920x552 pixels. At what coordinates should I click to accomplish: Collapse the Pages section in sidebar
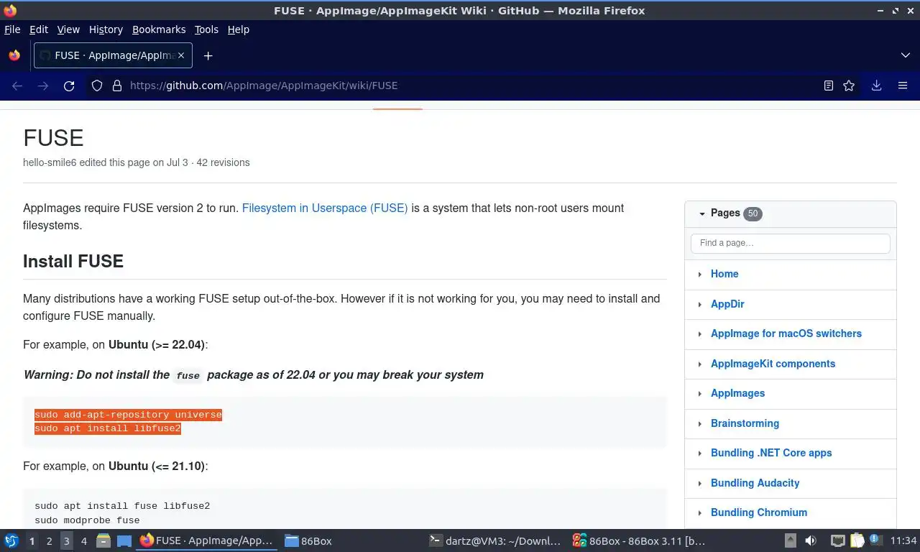[701, 213]
